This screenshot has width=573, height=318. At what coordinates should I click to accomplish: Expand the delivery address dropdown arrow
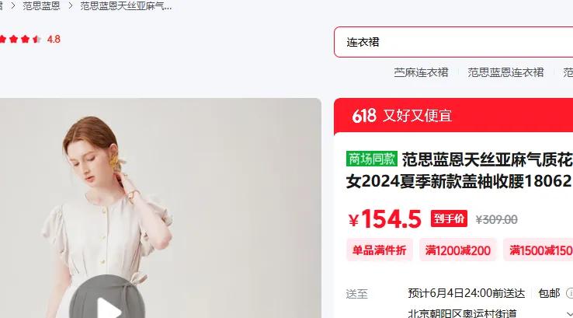coord(569,314)
